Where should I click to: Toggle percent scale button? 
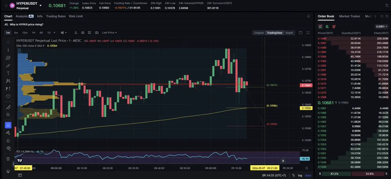click(293, 175)
